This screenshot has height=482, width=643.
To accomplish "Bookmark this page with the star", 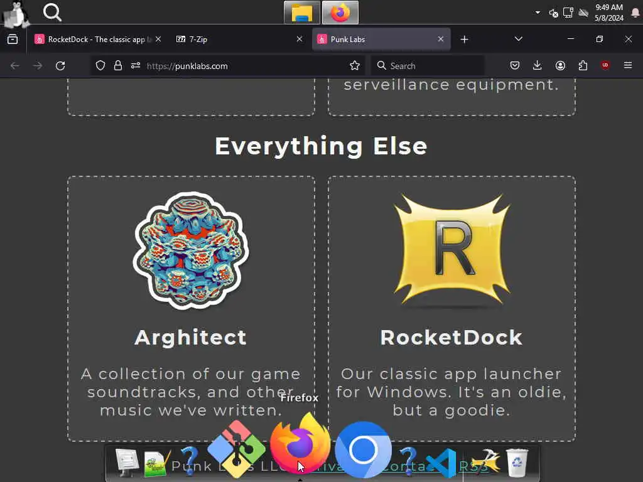I will click(x=355, y=65).
